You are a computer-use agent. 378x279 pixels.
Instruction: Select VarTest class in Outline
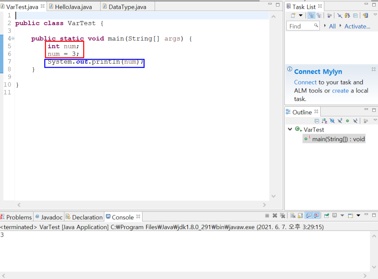pyautogui.click(x=314, y=130)
